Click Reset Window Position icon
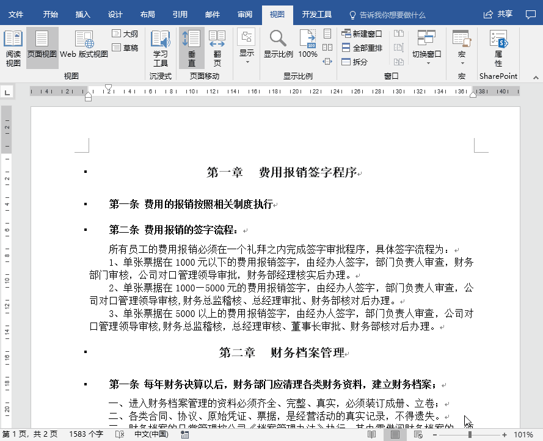This screenshot has height=441, width=543. tap(399, 62)
